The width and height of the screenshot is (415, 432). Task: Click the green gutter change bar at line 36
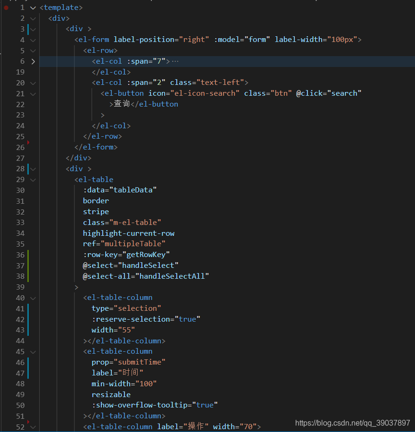pyautogui.click(x=28, y=255)
